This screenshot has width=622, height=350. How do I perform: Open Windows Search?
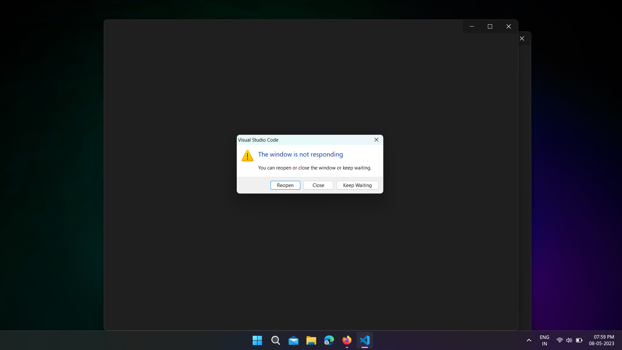(x=275, y=340)
